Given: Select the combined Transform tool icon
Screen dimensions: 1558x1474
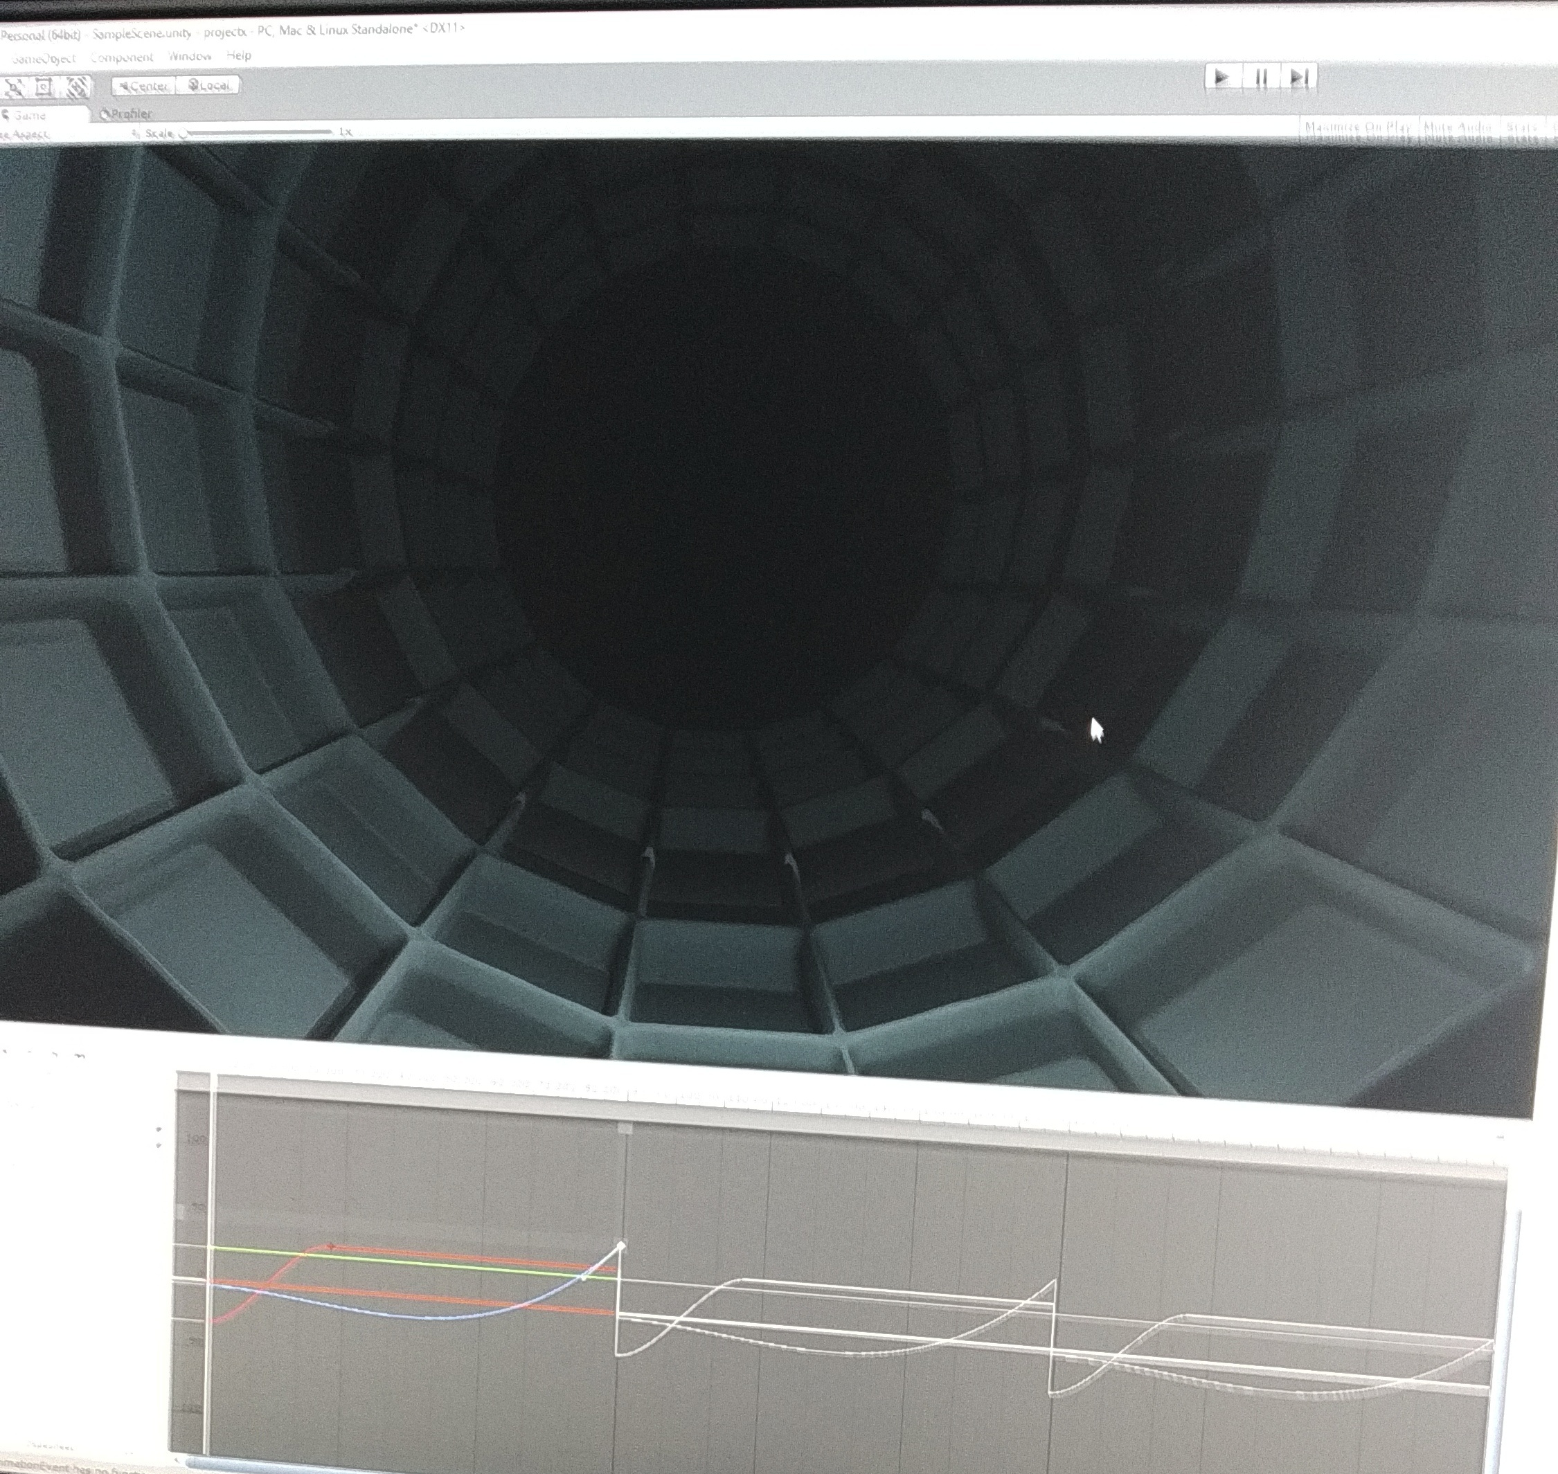Looking at the screenshot, I should 76,87.
